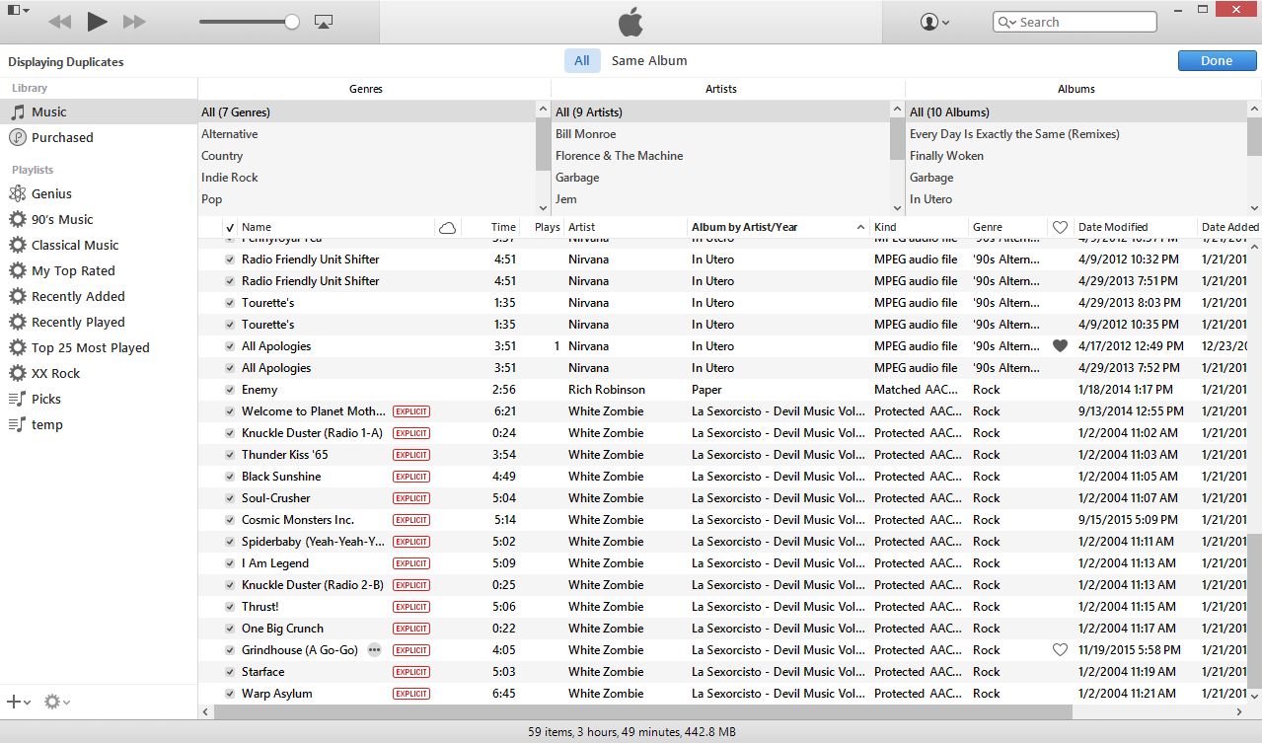Select the Music library item
Screen dimensions: 1262x743
point(99,112)
